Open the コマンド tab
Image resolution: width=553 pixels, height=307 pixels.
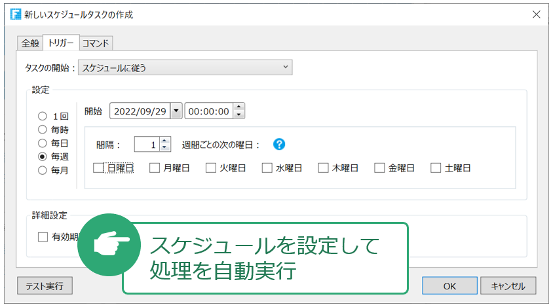point(96,43)
